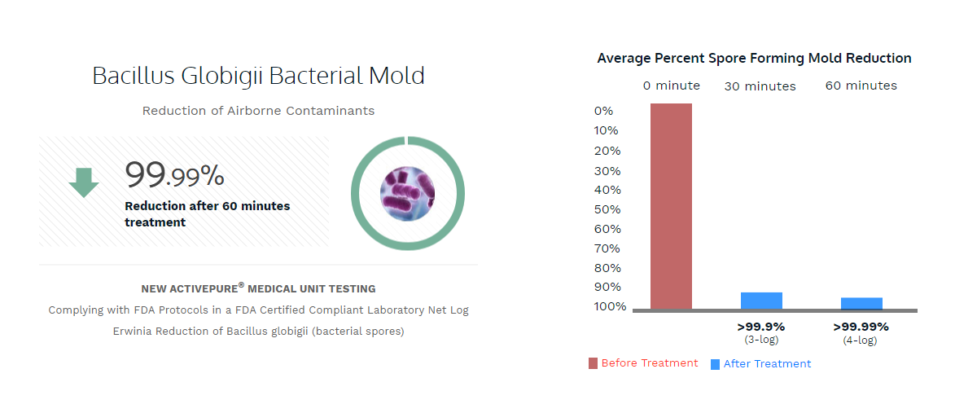Click the green downward arrow icon
Viewport: 955px width, 413px height.
(83, 182)
